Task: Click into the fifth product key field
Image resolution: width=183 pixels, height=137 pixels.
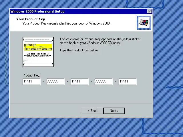Action: coord(128,82)
